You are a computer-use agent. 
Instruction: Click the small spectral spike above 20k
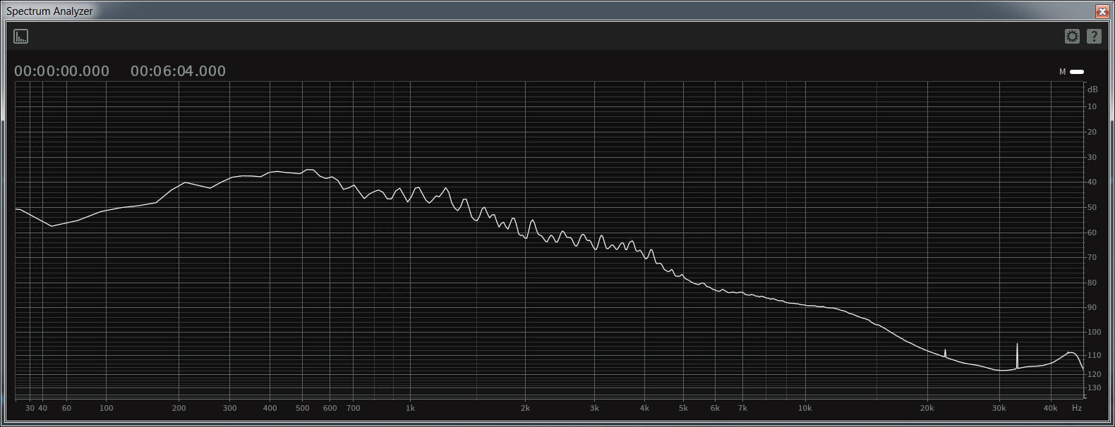tap(945, 352)
